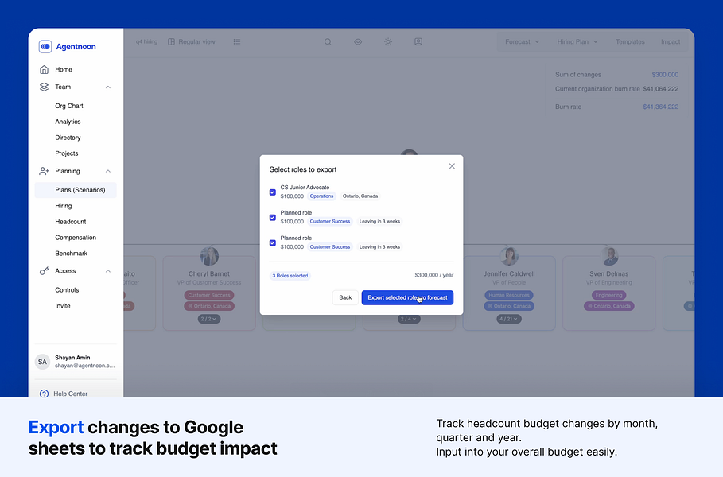The height and width of the screenshot is (477, 723).
Task: Open Invite under Access
Action: [x=63, y=306]
